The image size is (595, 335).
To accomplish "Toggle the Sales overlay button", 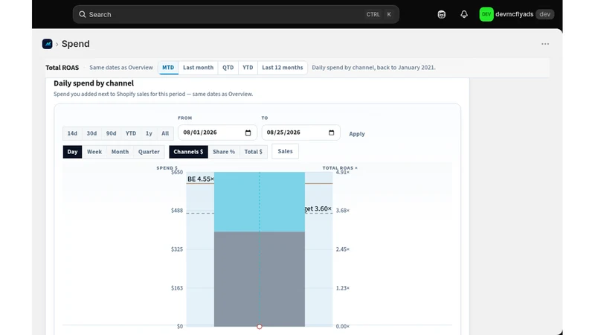I will (x=285, y=151).
